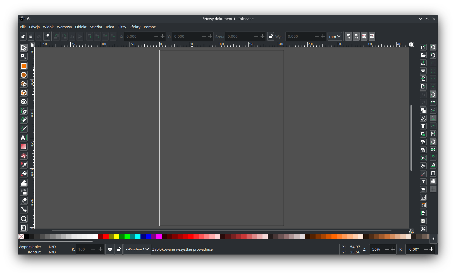456x276 pixels.
Task: Select the Text tool in toolbox
Action: tap(24, 138)
